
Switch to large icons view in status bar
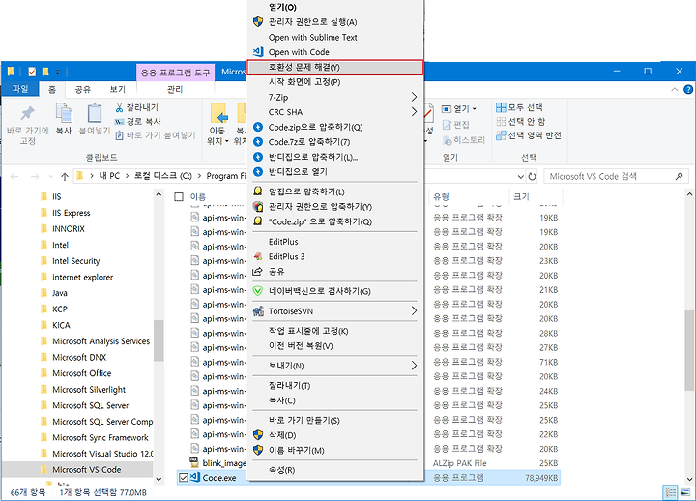(x=685, y=492)
